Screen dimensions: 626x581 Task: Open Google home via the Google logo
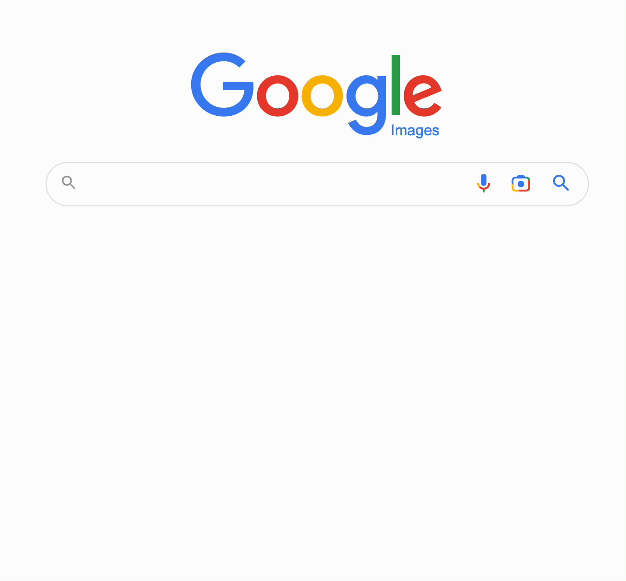click(x=316, y=94)
